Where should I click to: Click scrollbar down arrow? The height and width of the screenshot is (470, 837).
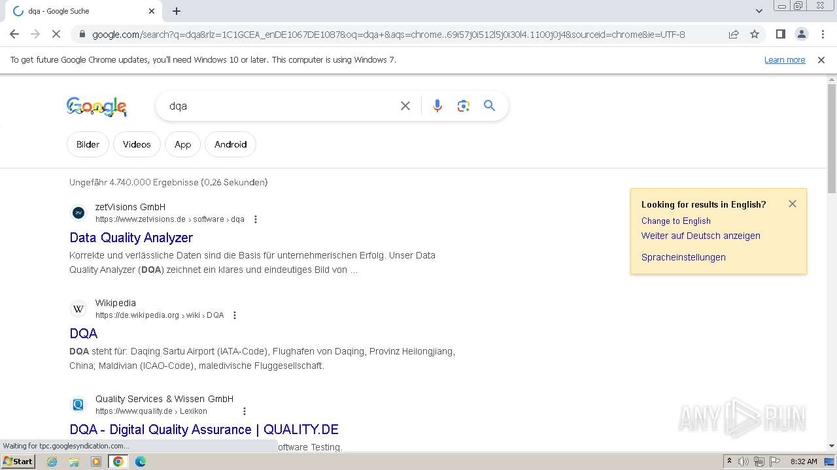pyautogui.click(x=832, y=446)
